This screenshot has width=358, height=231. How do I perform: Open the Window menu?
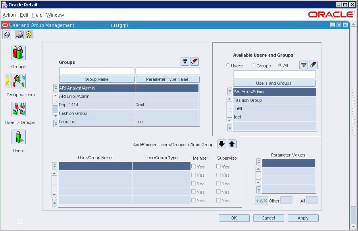pyautogui.click(x=55, y=15)
